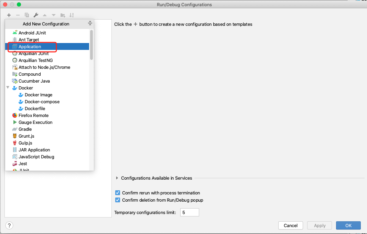Pick Android JUnit from the list
367x234 pixels.
pos(32,33)
